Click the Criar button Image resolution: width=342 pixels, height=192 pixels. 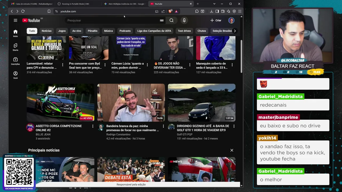(x=216, y=20)
